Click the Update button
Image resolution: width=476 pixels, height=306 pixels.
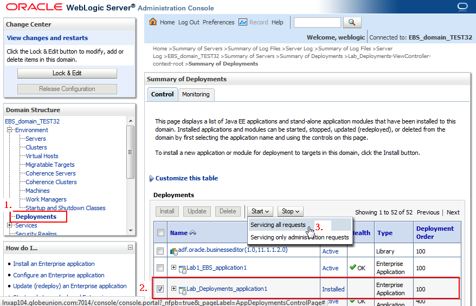(x=197, y=211)
